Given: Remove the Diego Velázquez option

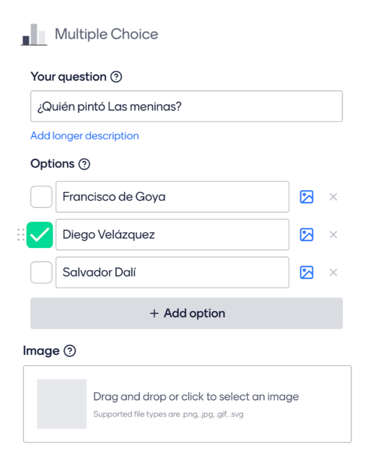Looking at the screenshot, I should point(333,234).
